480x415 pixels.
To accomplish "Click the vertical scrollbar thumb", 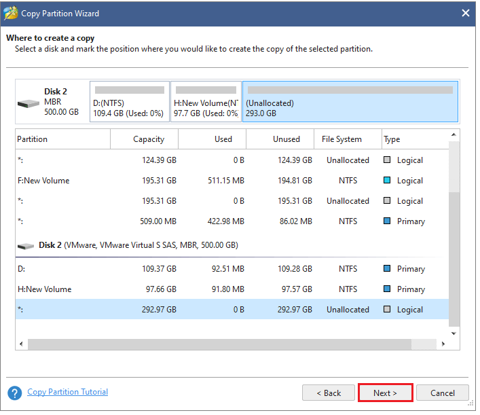I will tap(454, 259).
